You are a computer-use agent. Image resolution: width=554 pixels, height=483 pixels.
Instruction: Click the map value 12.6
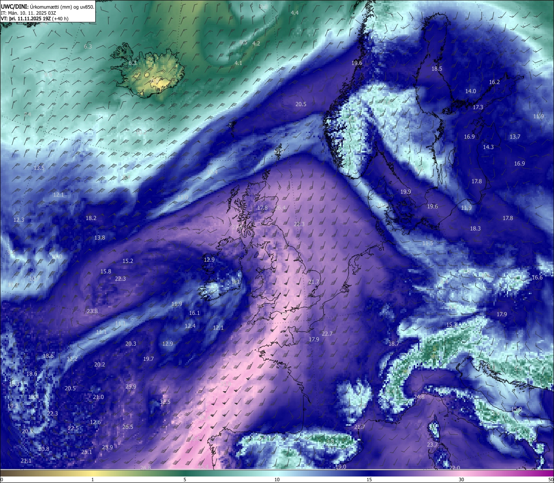96,422
